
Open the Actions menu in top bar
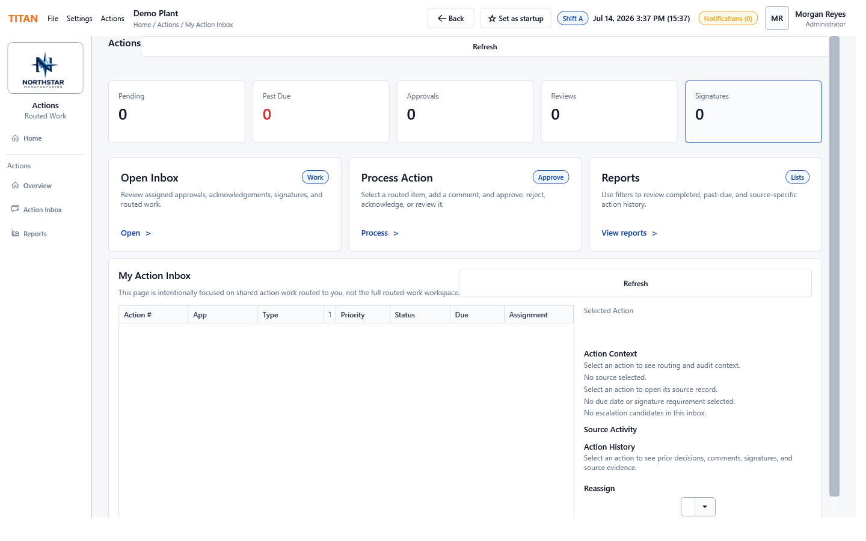pos(112,19)
